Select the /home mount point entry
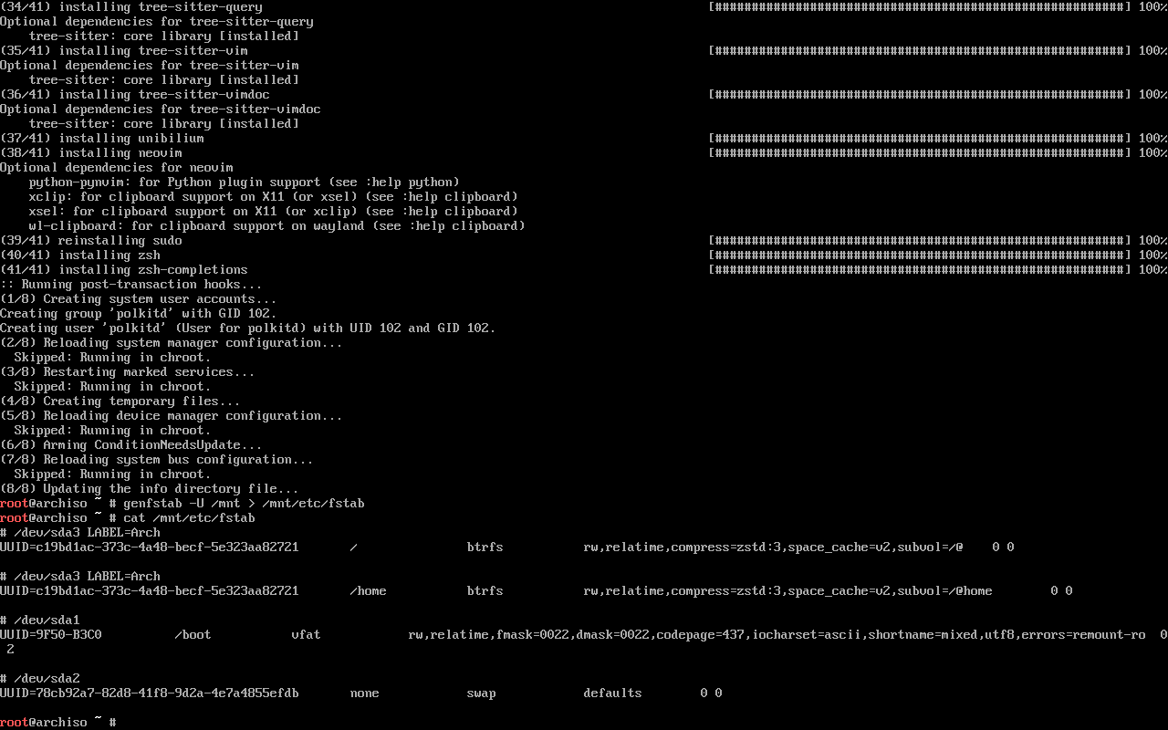This screenshot has width=1168, height=730. tap(368, 590)
